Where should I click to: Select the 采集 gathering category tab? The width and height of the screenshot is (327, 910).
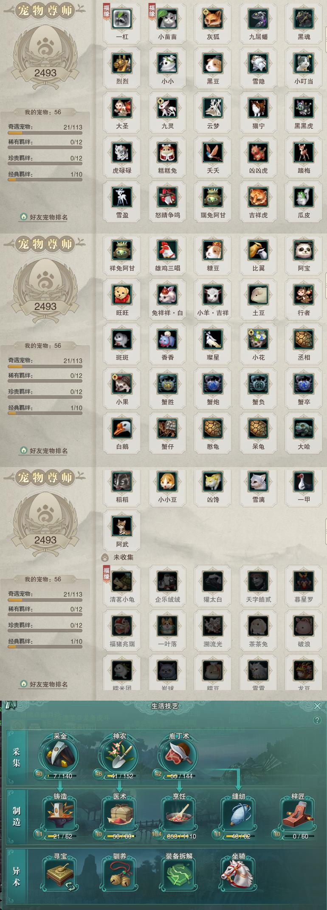click(17, 758)
